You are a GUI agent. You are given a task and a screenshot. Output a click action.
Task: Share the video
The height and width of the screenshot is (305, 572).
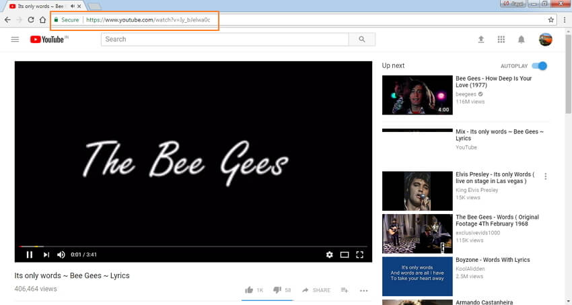[x=316, y=290]
